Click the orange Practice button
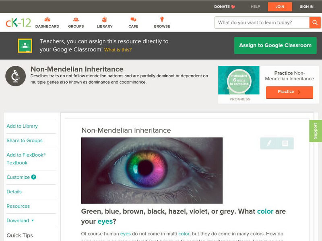This screenshot has height=241, width=322. (289, 92)
